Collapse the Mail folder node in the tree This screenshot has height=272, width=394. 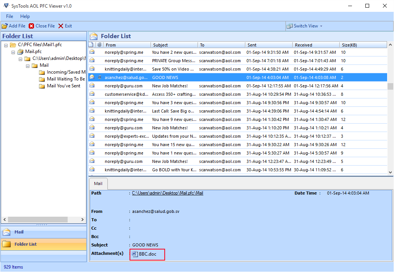[x=27, y=65]
